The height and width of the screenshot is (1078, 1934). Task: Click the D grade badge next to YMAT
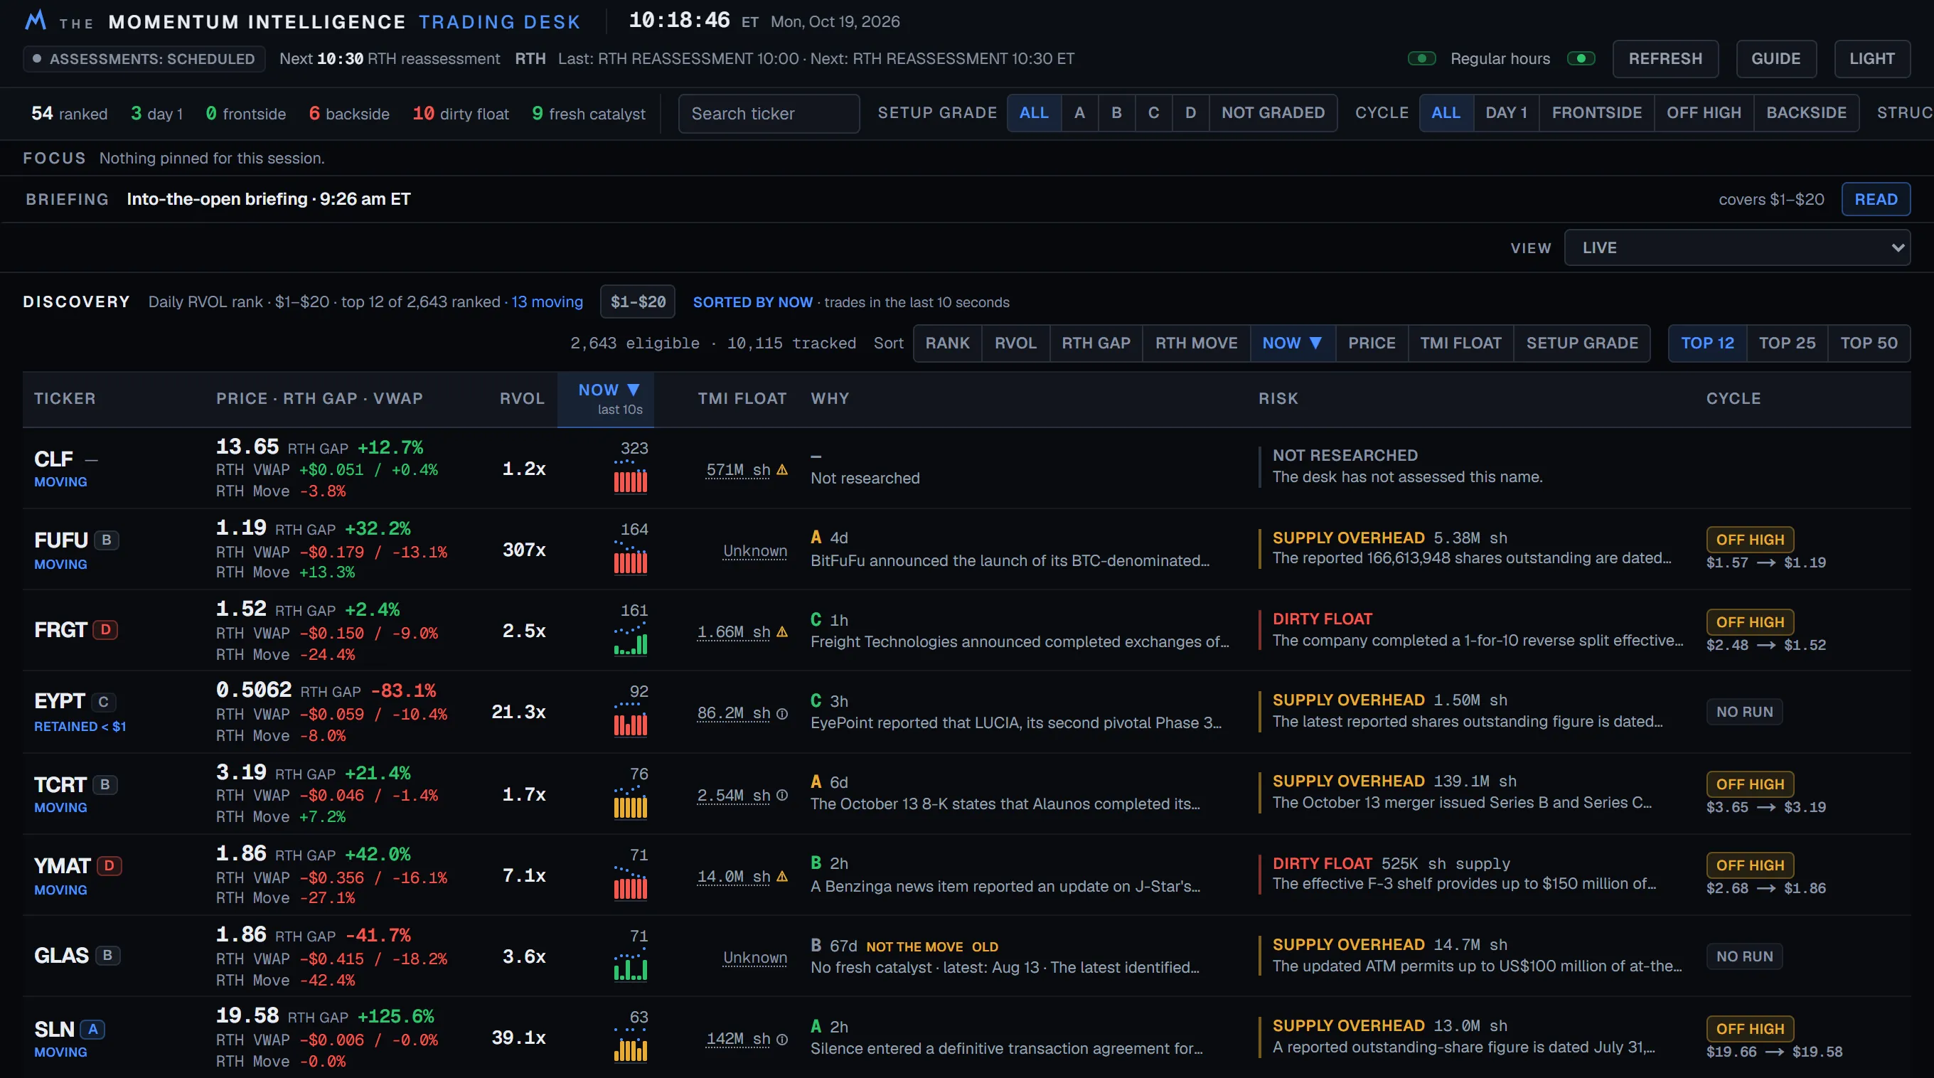point(109,865)
